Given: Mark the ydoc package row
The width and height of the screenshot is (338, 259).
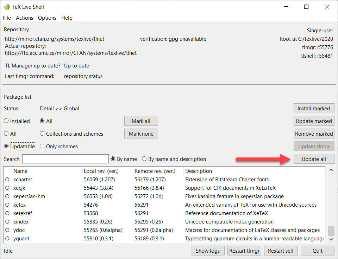Looking at the screenshot, I should (x=7, y=230).
